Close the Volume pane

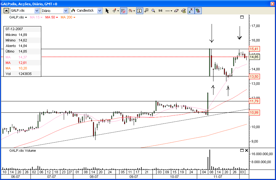(246, 150)
